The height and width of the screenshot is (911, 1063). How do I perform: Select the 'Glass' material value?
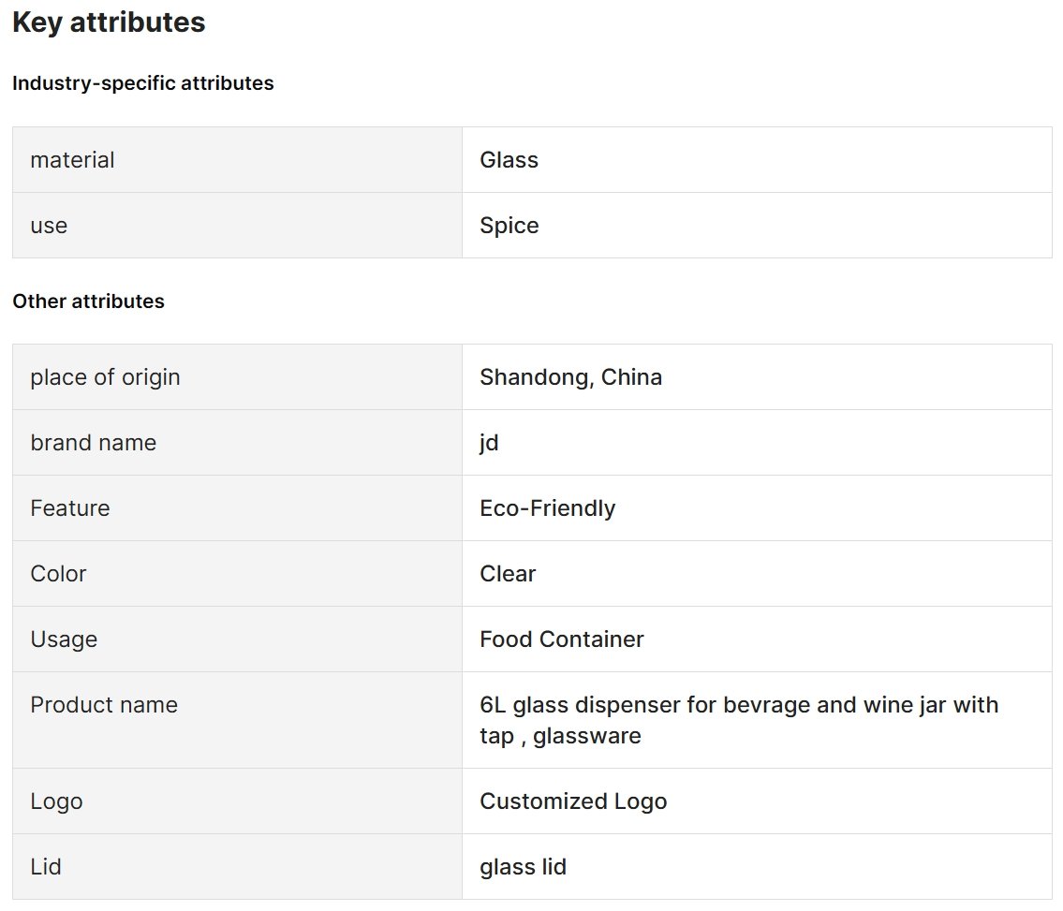click(509, 160)
